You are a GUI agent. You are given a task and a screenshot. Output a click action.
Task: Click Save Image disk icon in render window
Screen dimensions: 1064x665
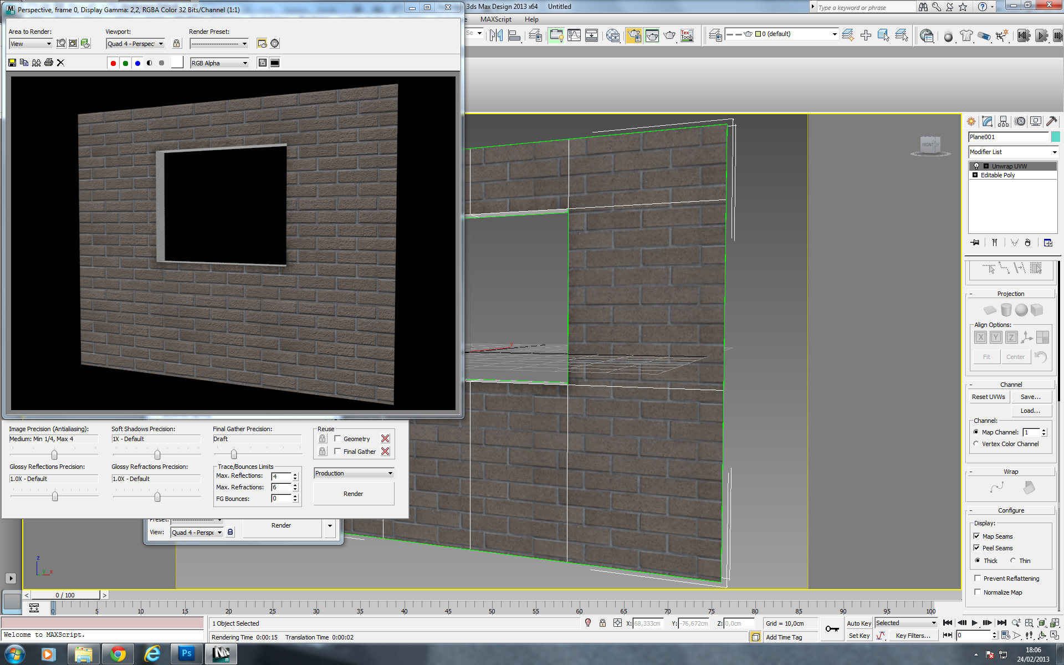pos(12,63)
